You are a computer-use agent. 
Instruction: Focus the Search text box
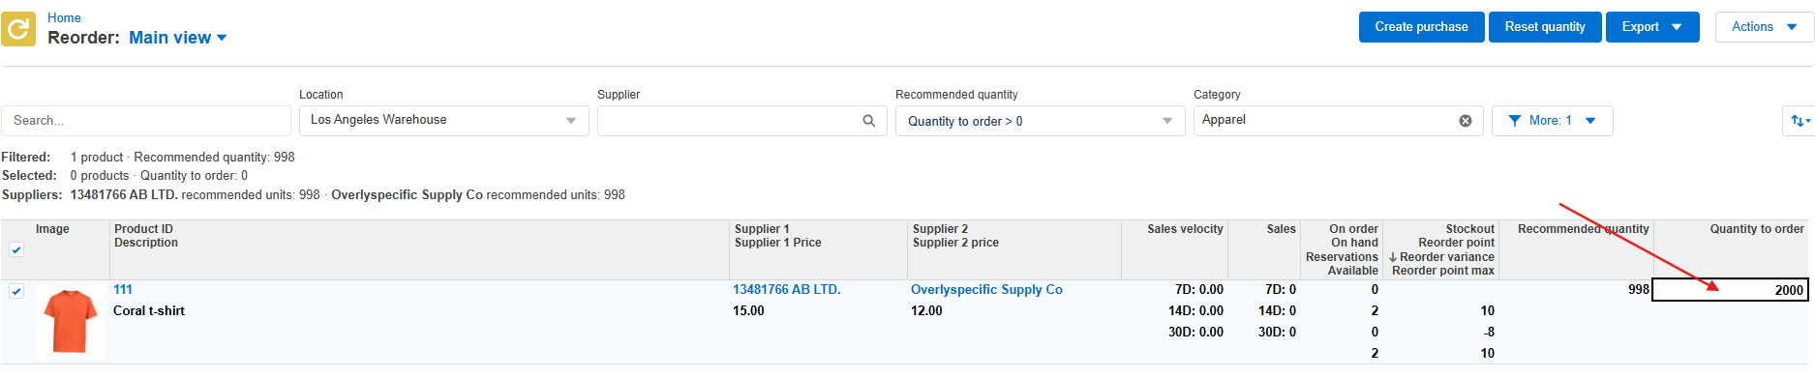tap(146, 121)
